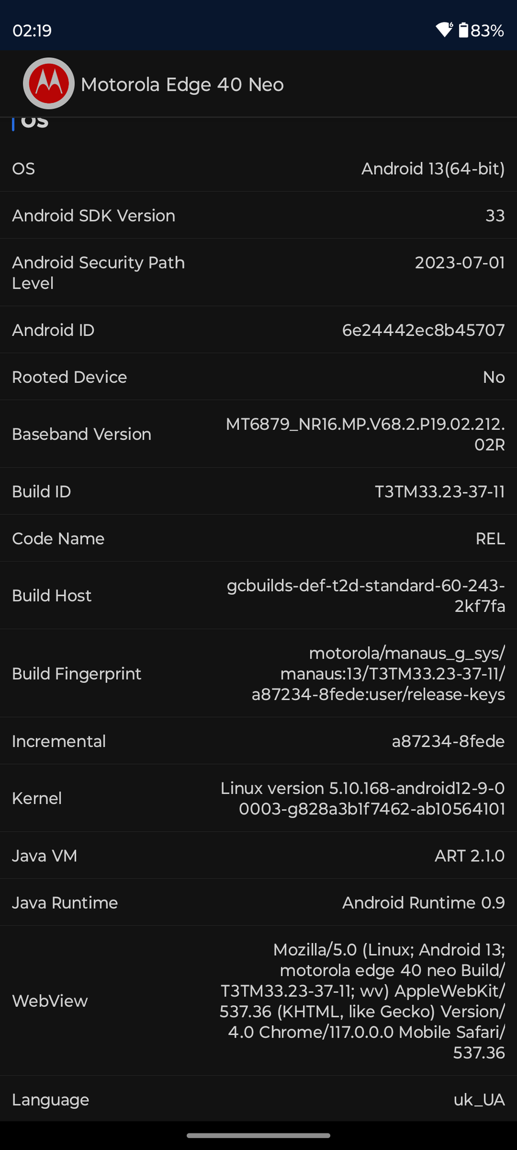Tap the 02:19 clock in status bar
517x1150 pixels.
(x=32, y=30)
